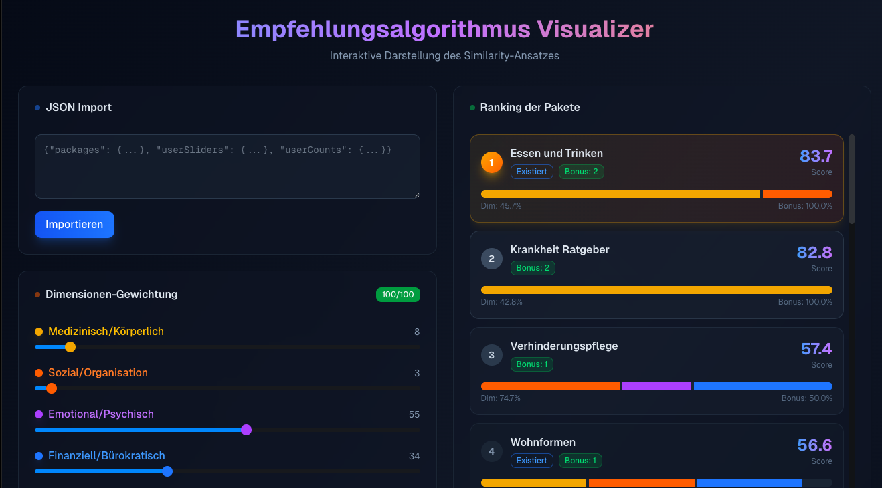Click the rank 2 circle badge
Viewport: 882px width, 488px height.
click(x=491, y=259)
